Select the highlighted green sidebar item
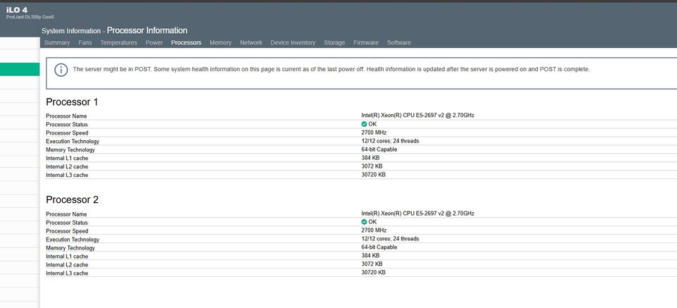Screen dimensions: 677x308 pos(20,70)
